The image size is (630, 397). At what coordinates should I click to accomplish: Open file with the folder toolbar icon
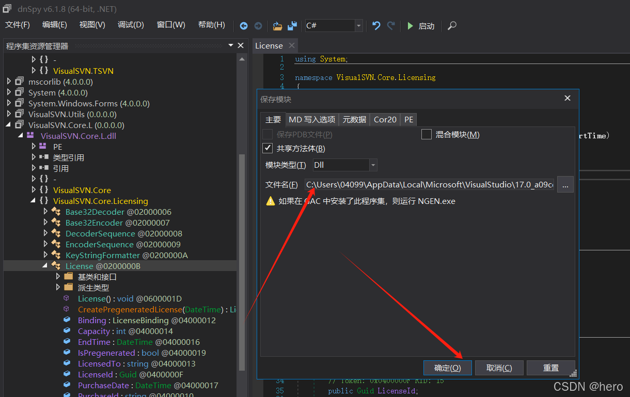pyautogui.click(x=278, y=26)
